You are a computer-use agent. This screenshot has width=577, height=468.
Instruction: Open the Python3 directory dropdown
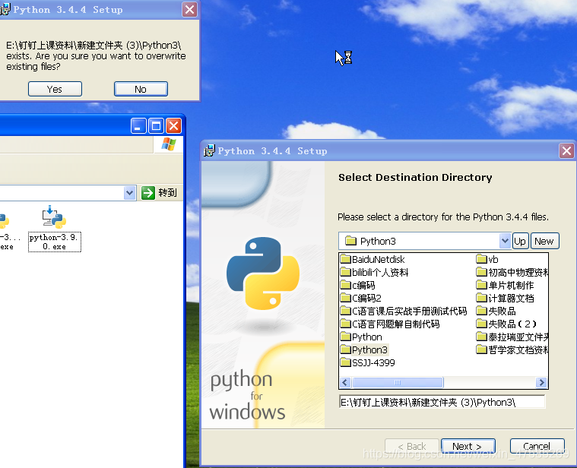505,241
